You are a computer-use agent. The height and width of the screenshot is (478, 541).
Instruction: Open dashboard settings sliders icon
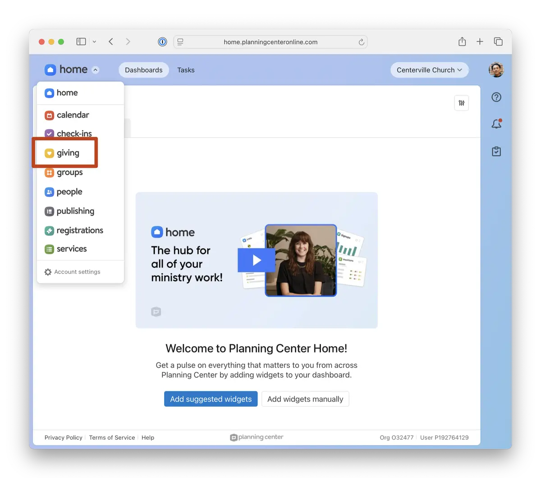point(462,103)
